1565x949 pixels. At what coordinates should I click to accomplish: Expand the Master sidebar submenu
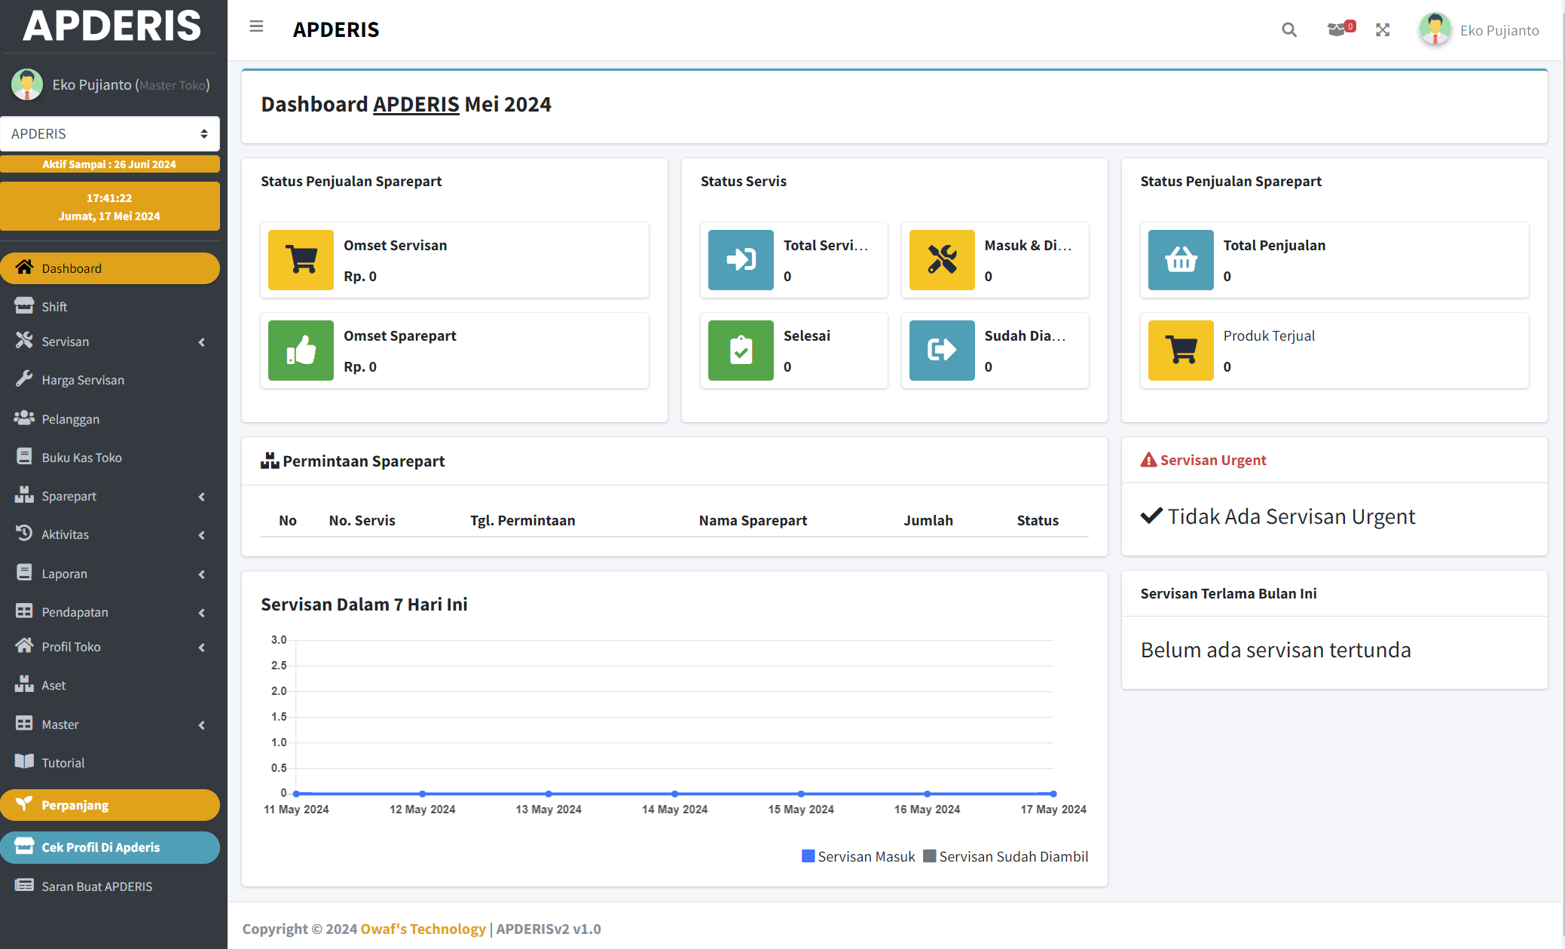point(110,724)
